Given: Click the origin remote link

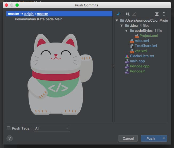Looking at the screenshot, I should coord(29,14).
